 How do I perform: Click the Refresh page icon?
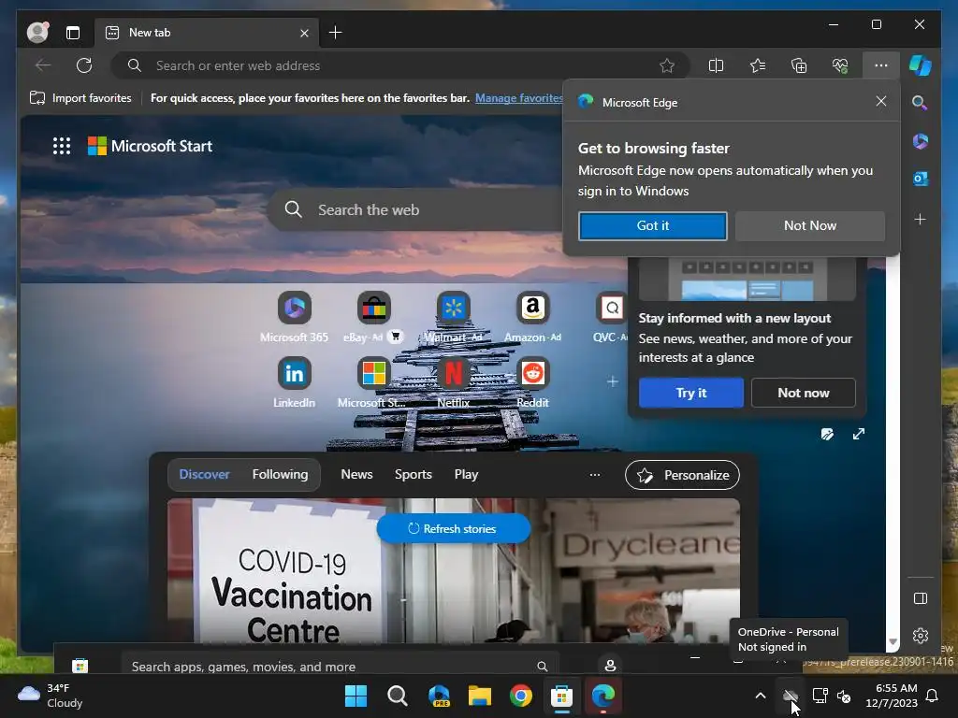tap(84, 65)
